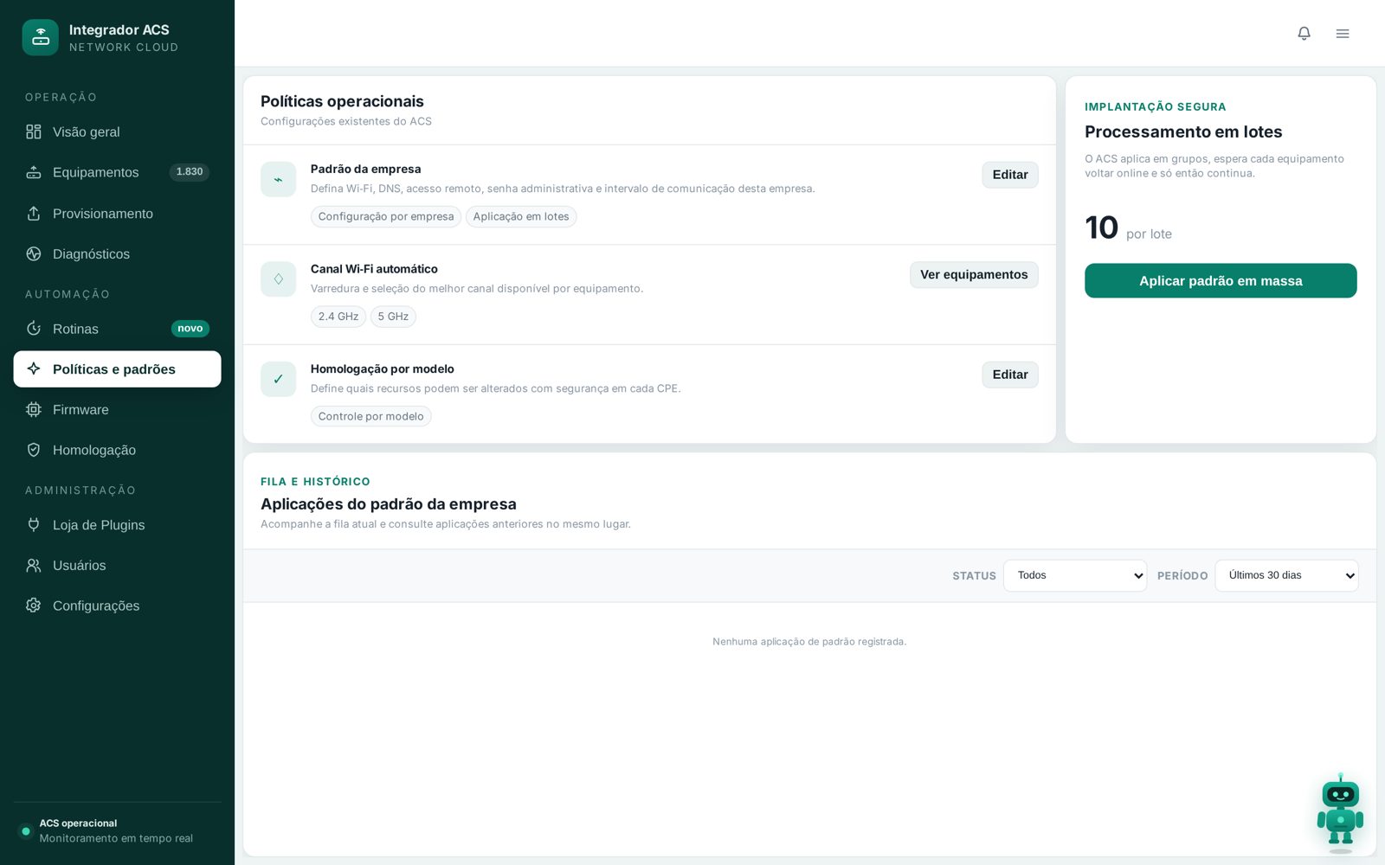Viewport: 1385px width, 865px height.
Task: Edit Homologação por modelo policy
Action: tap(1009, 375)
